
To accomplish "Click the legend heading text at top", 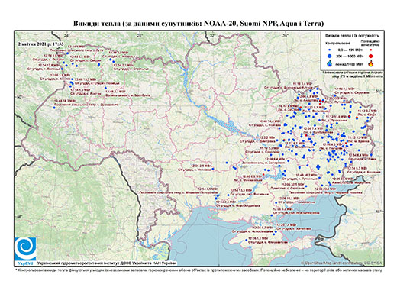I will [352, 36].
